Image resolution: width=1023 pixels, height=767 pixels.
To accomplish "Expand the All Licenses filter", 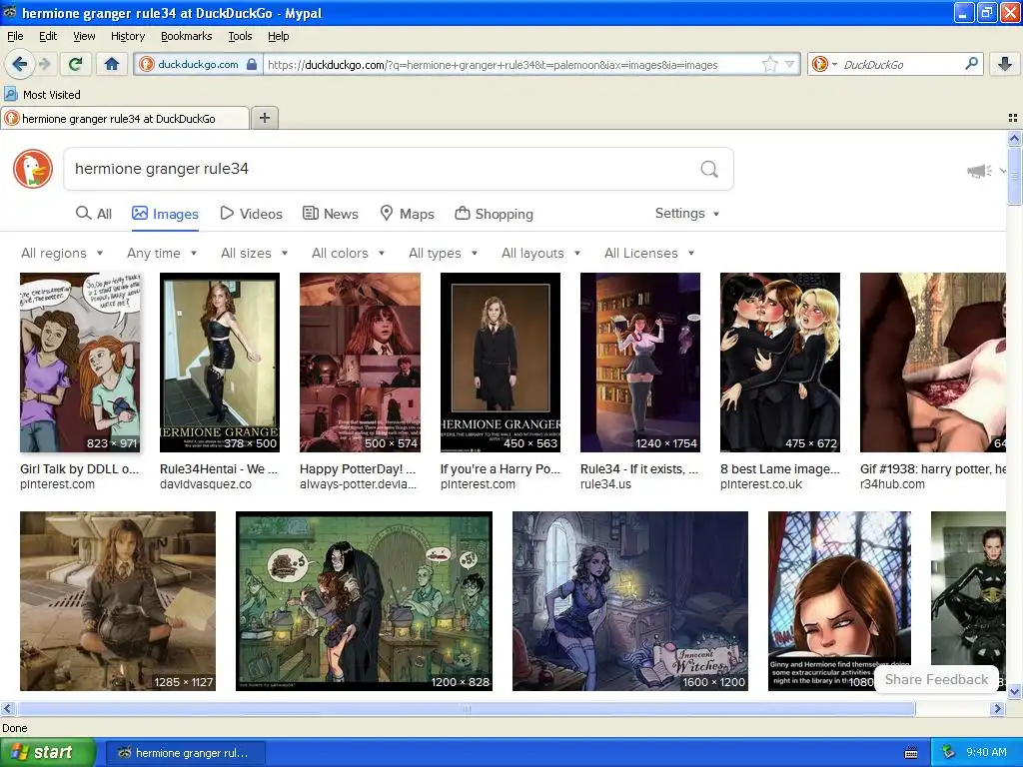I will [649, 253].
